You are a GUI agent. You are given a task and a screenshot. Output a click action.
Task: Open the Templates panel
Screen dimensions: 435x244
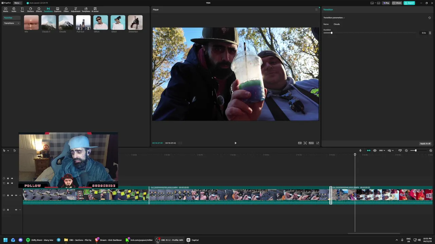(86, 9)
